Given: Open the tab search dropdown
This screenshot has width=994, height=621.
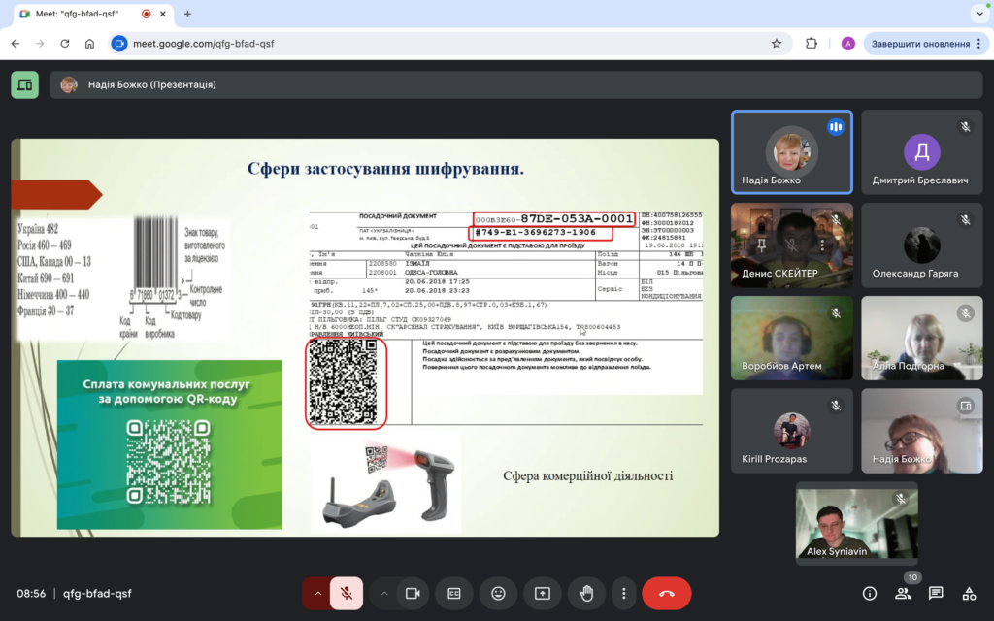Looking at the screenshot, I should (x=979, y=14).
